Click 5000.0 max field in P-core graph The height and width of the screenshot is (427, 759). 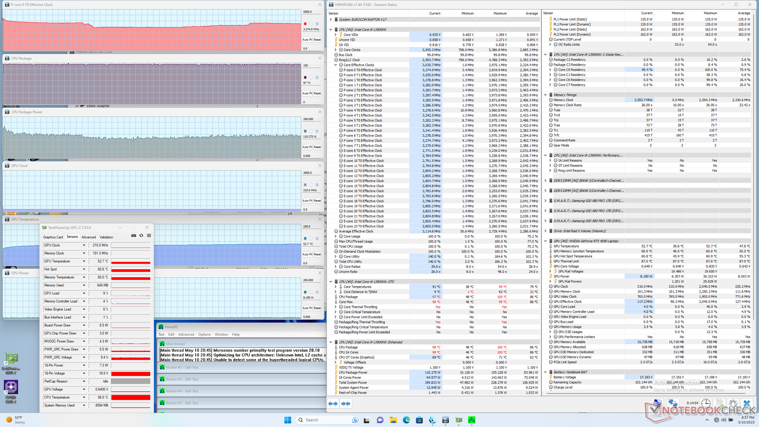(312, 12)
